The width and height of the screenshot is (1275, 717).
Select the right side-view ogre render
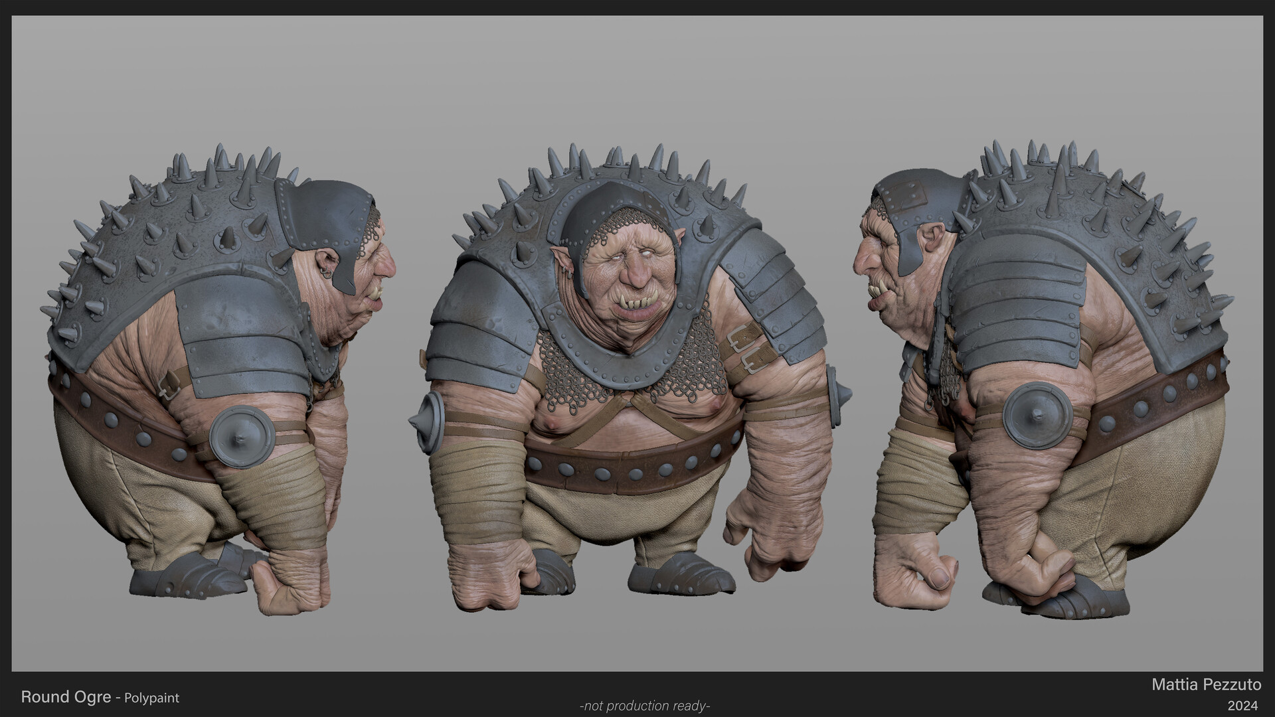point(1045,381)
